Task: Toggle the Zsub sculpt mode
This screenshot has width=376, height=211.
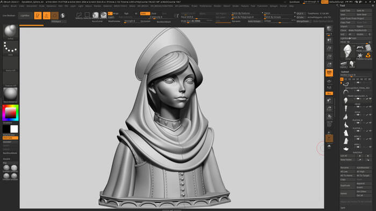Action: (x=154, y=13)
